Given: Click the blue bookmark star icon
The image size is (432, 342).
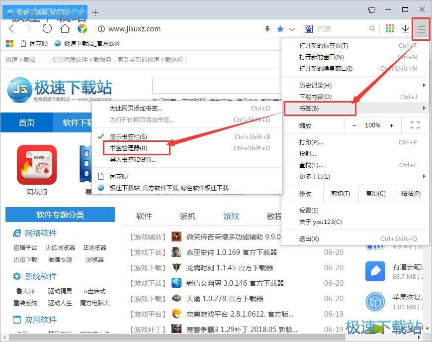Looking at the screenshot, I should (280, 29).
